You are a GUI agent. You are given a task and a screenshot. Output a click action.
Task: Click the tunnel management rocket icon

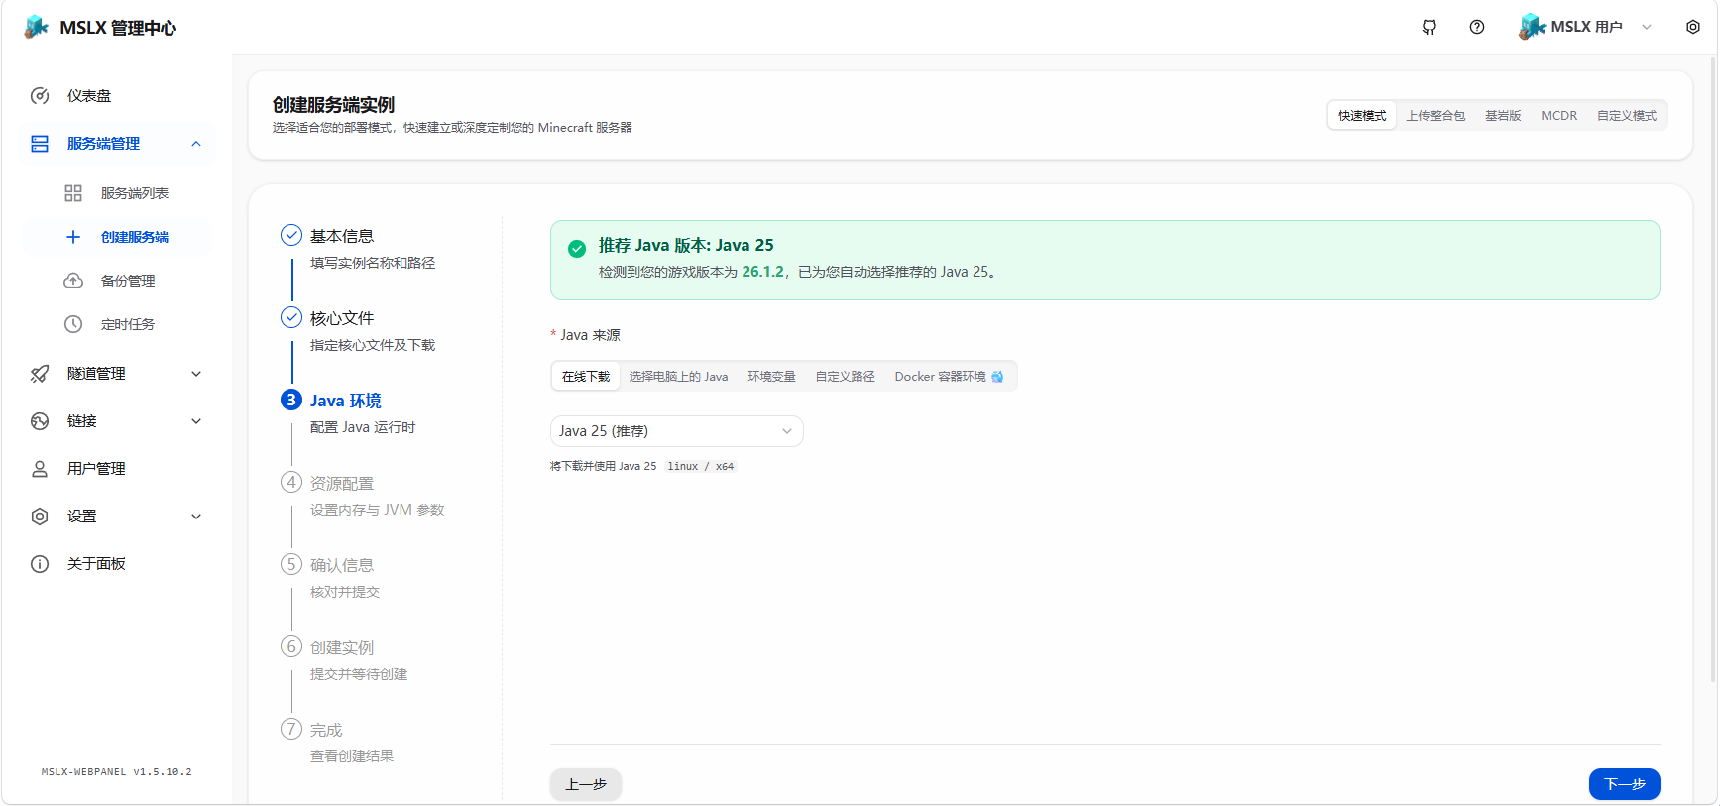point(40,374)
